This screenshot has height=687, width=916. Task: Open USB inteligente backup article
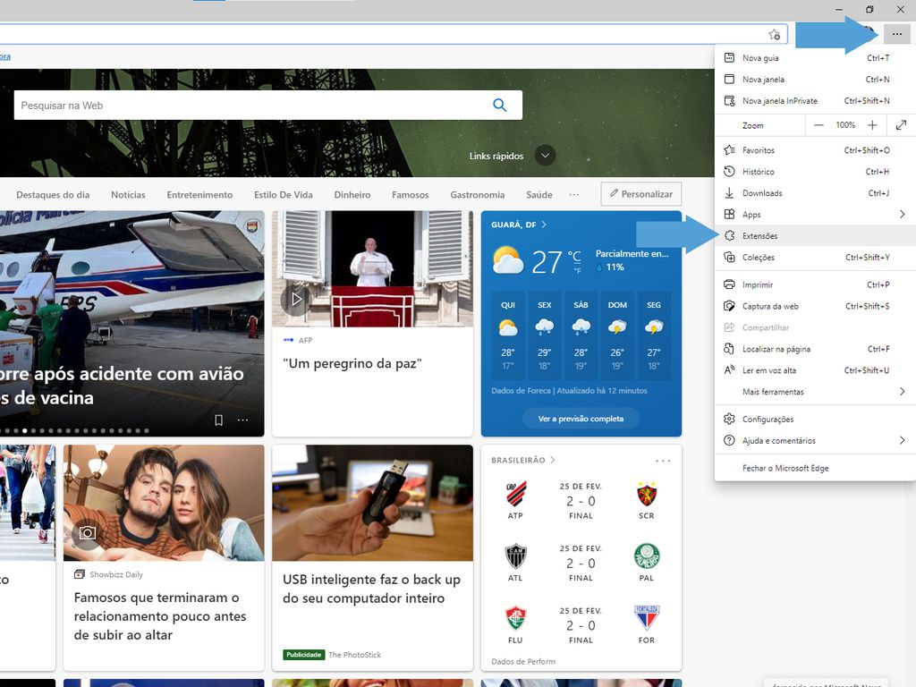coord(371,589)
